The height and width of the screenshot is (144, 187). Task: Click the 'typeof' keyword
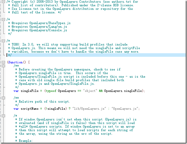click(x=51, y=91)
